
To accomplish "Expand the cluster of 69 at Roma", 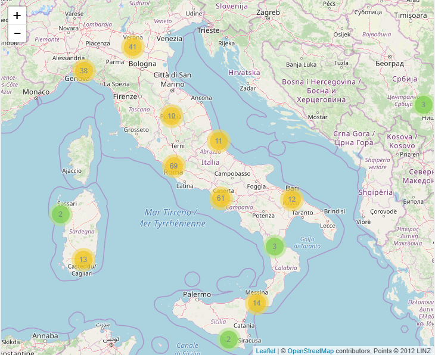I will (173, 166).
